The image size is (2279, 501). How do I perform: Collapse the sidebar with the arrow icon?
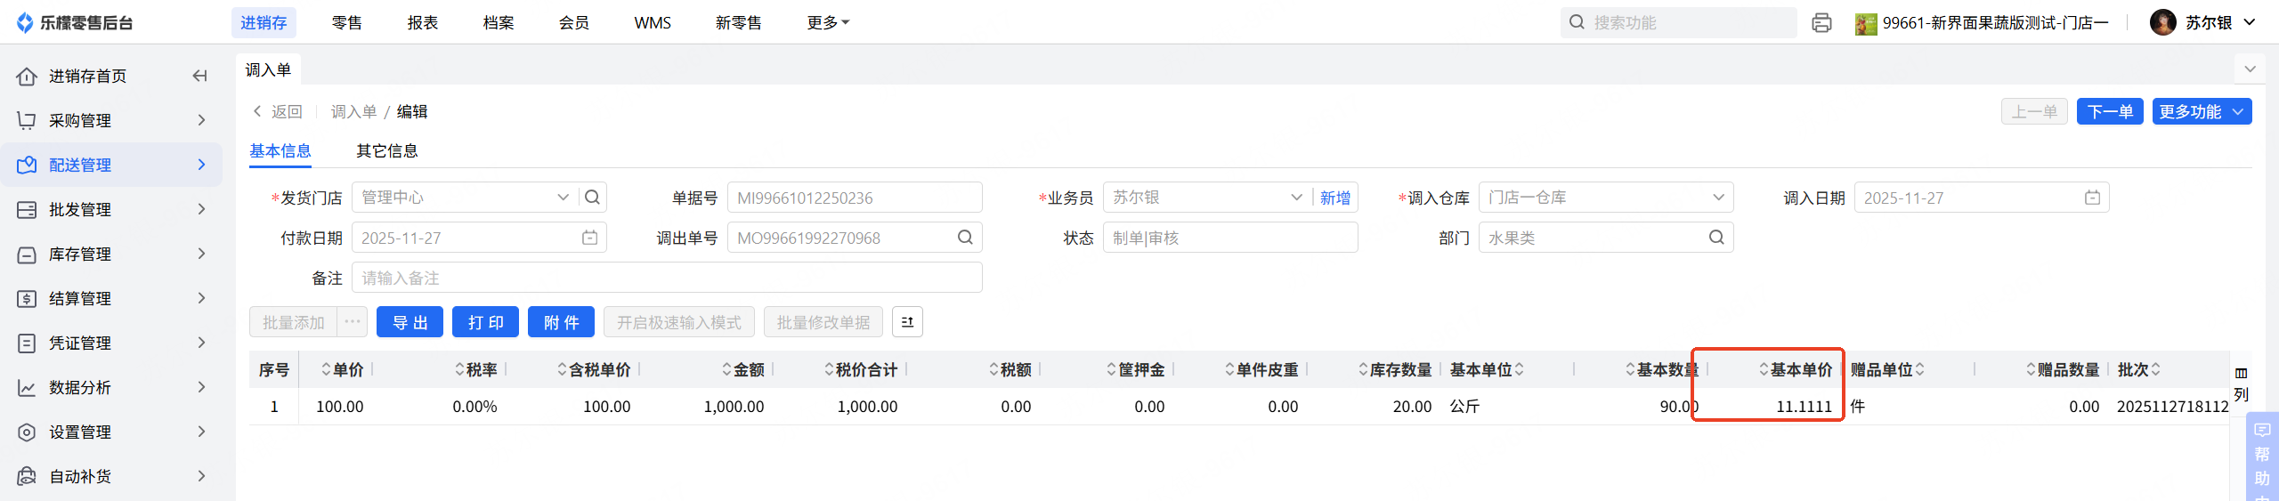tap(199, 77)
